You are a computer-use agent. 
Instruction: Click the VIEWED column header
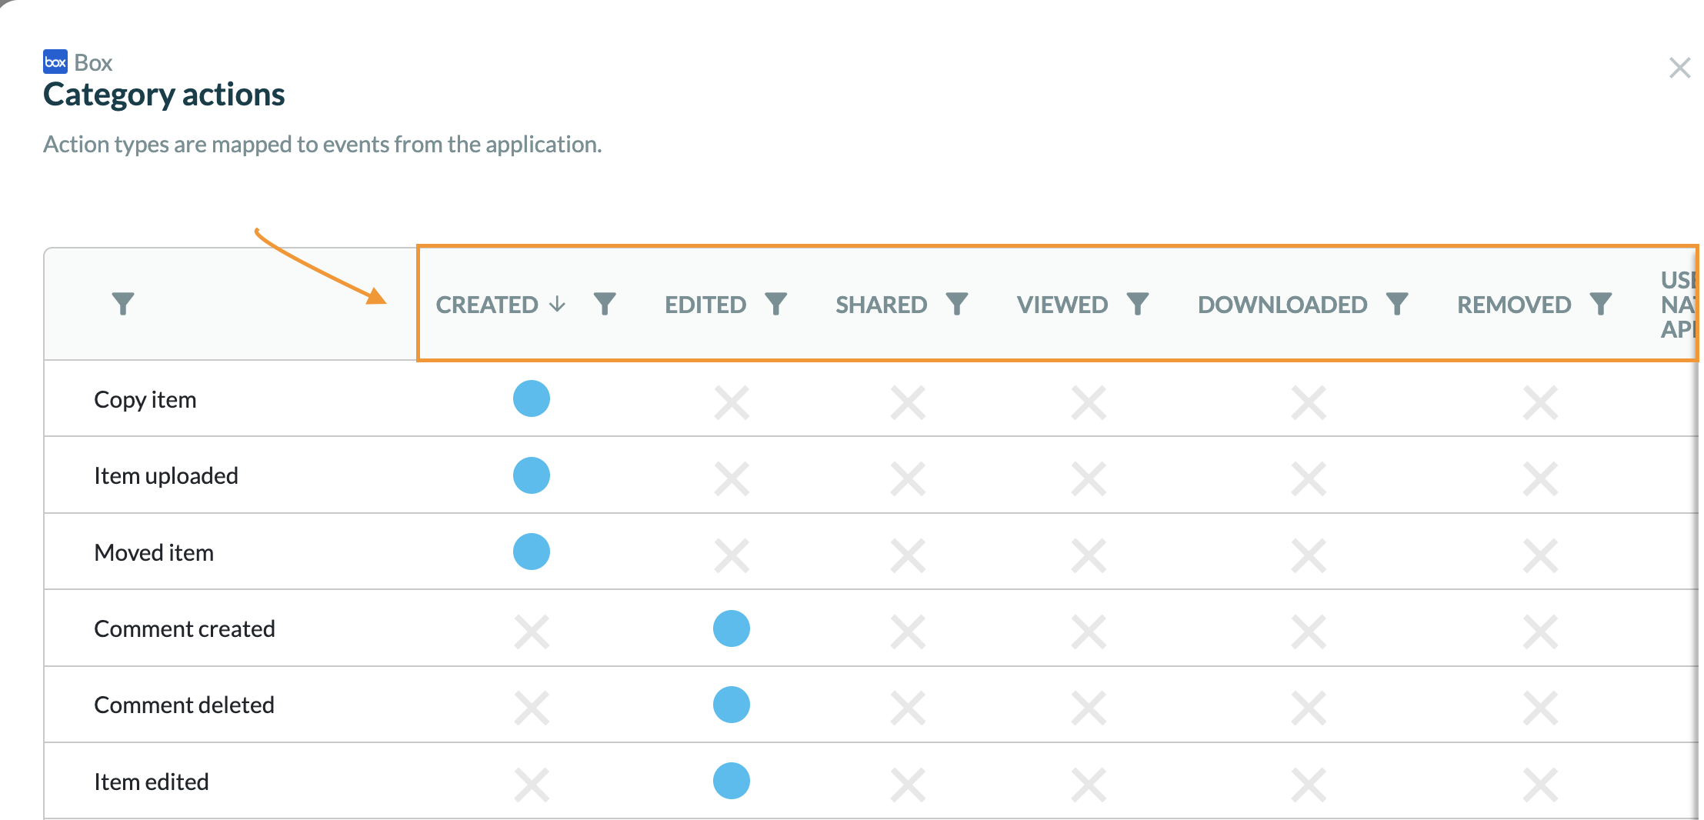click(x=1062, y=305)
